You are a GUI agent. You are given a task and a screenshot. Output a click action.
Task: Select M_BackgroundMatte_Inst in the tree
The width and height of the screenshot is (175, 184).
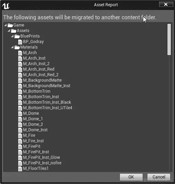47,86
